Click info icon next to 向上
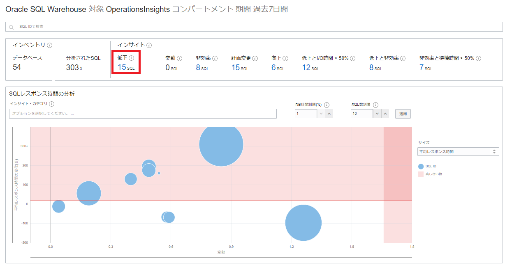 pyautogui.click(x=285, y=58)
